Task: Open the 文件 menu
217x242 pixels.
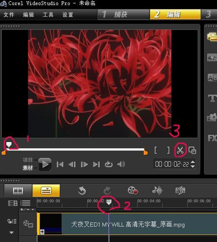Action: pos(9,15)
